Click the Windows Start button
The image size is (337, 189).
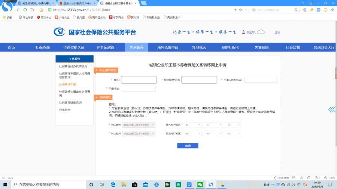tap(6, 185)
